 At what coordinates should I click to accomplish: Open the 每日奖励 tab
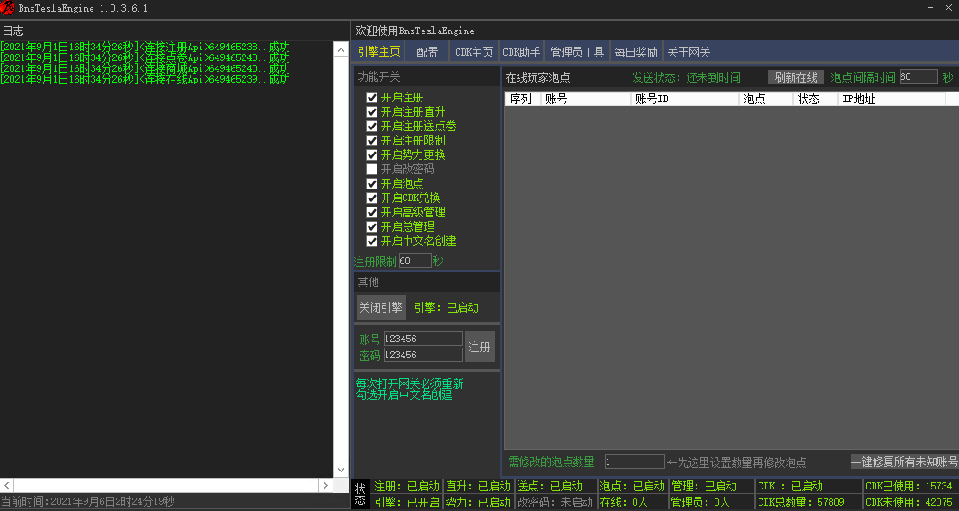pyautogui.click(x=635, y=52)
